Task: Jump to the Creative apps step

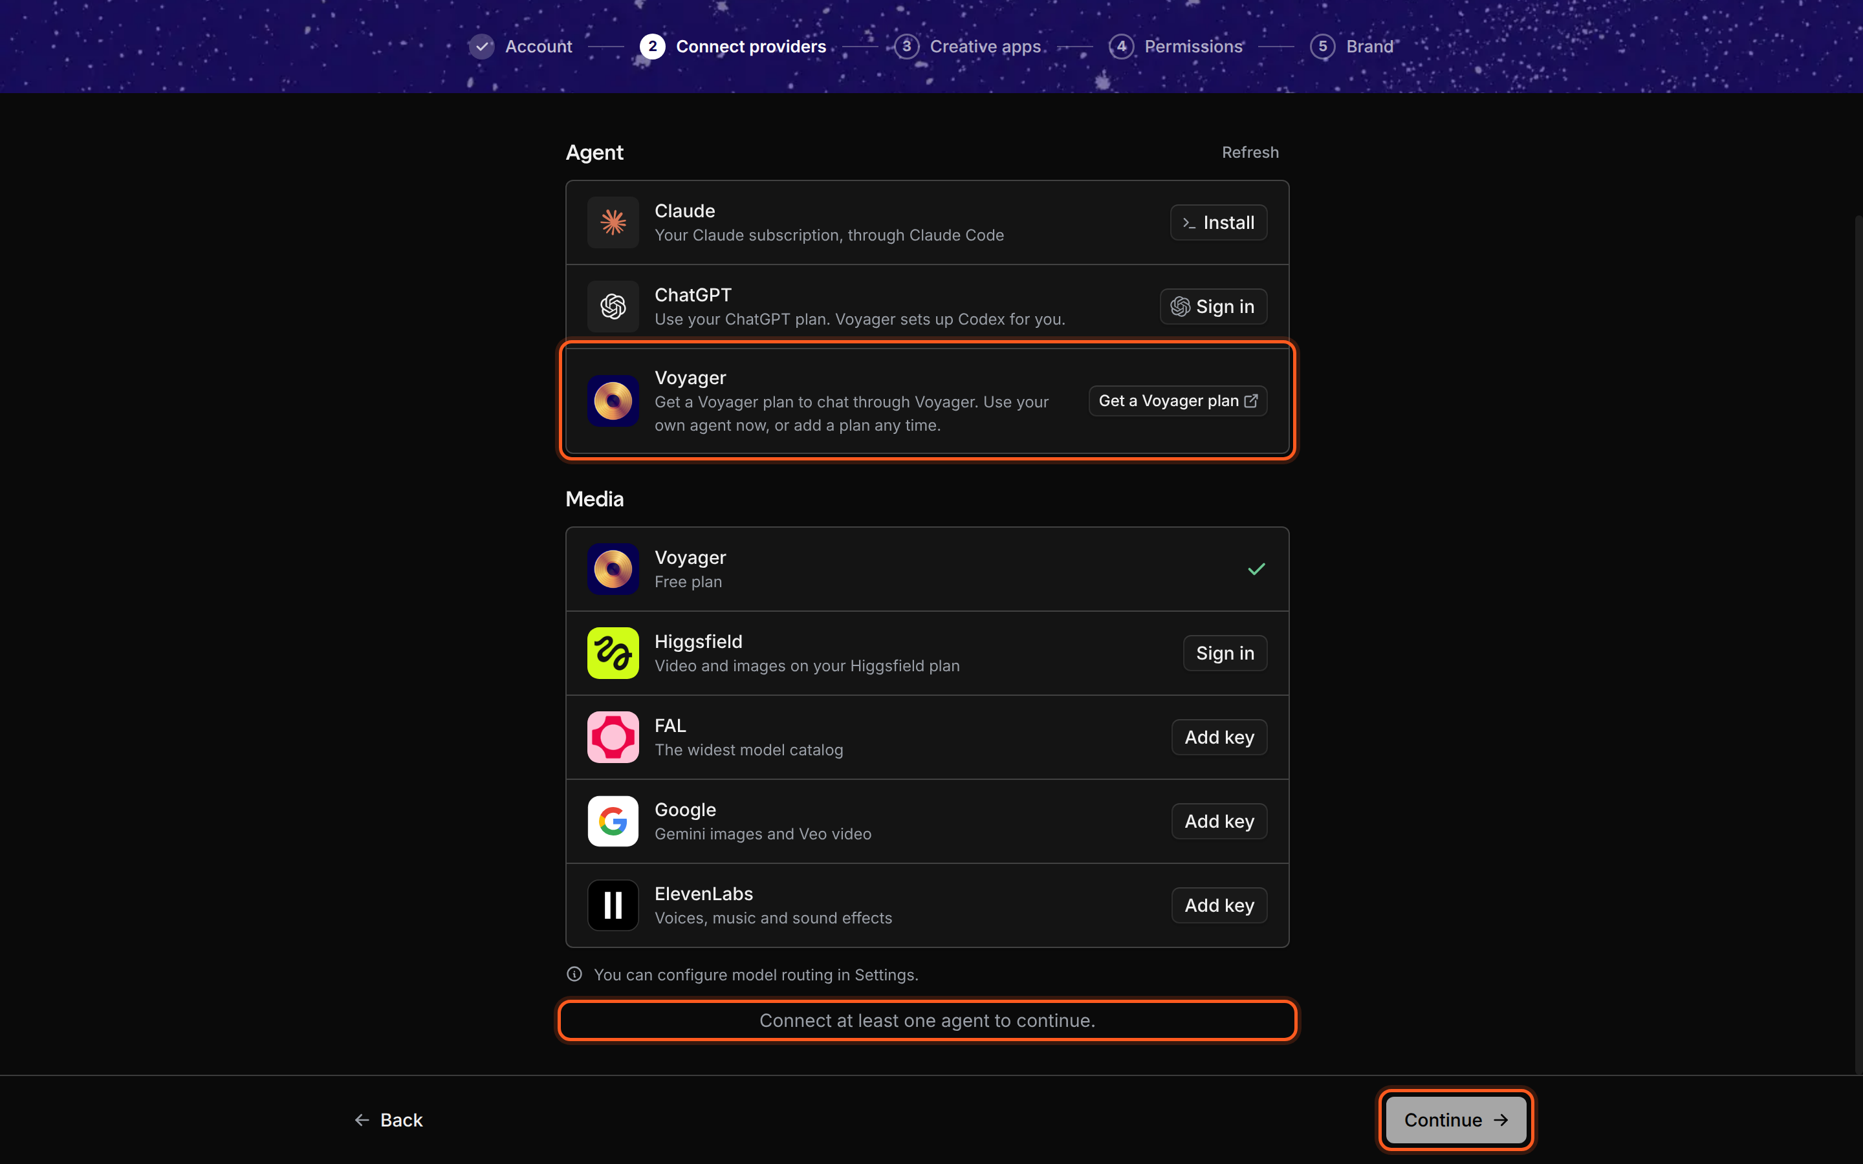Action: (x=968, y=46)
